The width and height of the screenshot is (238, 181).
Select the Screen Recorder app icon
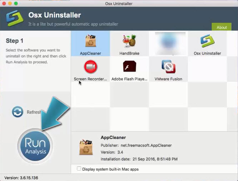pyautogui.click(x=91, y=67)
